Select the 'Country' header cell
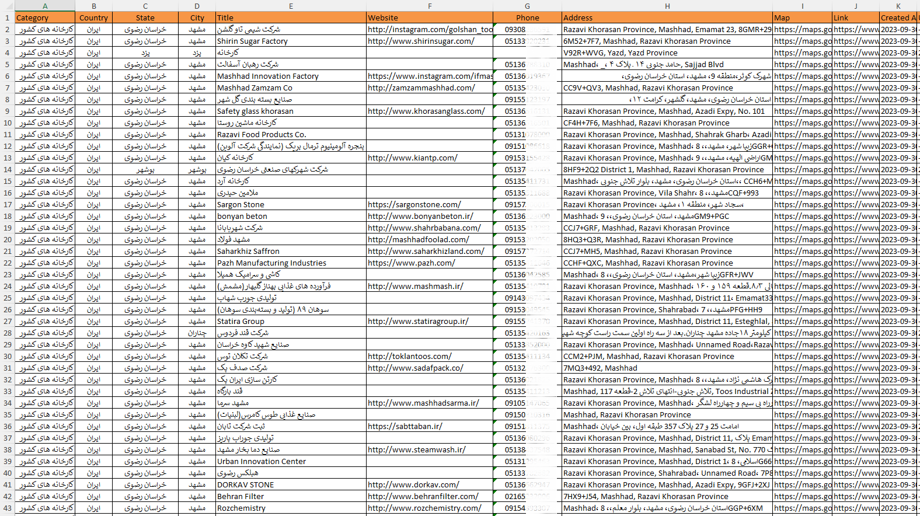The image size is (920, 516). [x=93, y=18]
